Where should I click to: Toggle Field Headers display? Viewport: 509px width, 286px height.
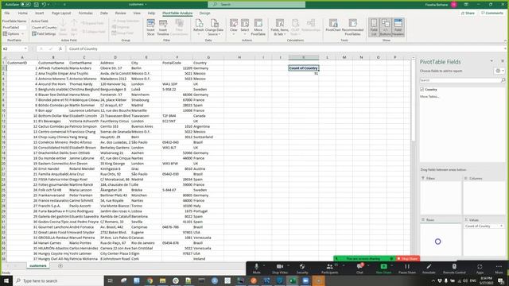(x=398, y=27)
